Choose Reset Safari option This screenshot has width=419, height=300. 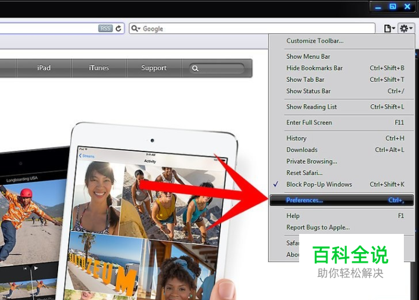coord(341,173)
